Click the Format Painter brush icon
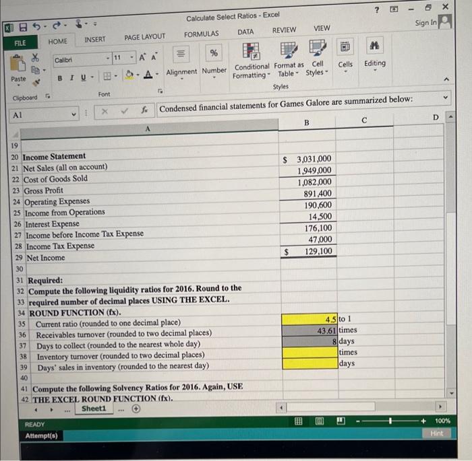Screen dimensions: 472x461 [36, 82]
